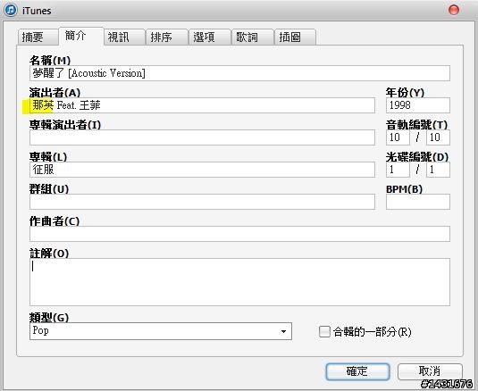
Task: Go to the 排序 tab
Action: (x=167, y=37)
